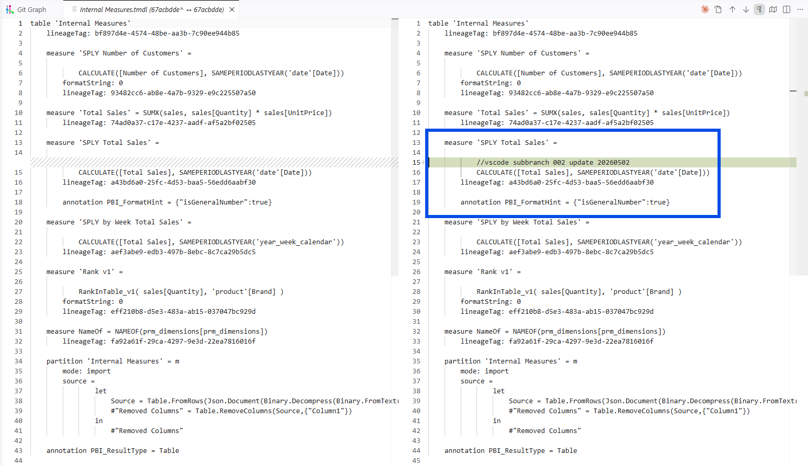Viewport: 808px width, 466px height.
Task: Open More Actions ellipsis menu
Action: (x=800, y=9)
